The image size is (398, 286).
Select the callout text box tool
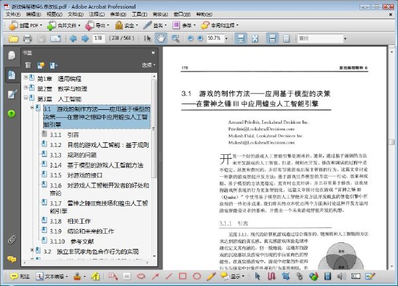113,276
